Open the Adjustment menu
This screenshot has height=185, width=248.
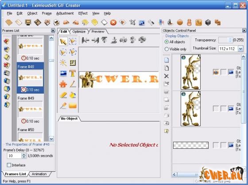click(x=65, y=13)
